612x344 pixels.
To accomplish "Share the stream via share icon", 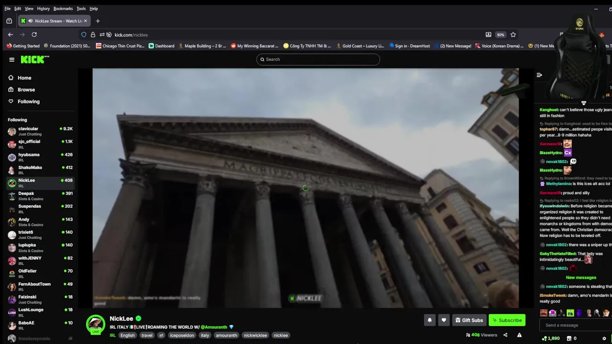I will pyautogui.click(x=505, y=335).
